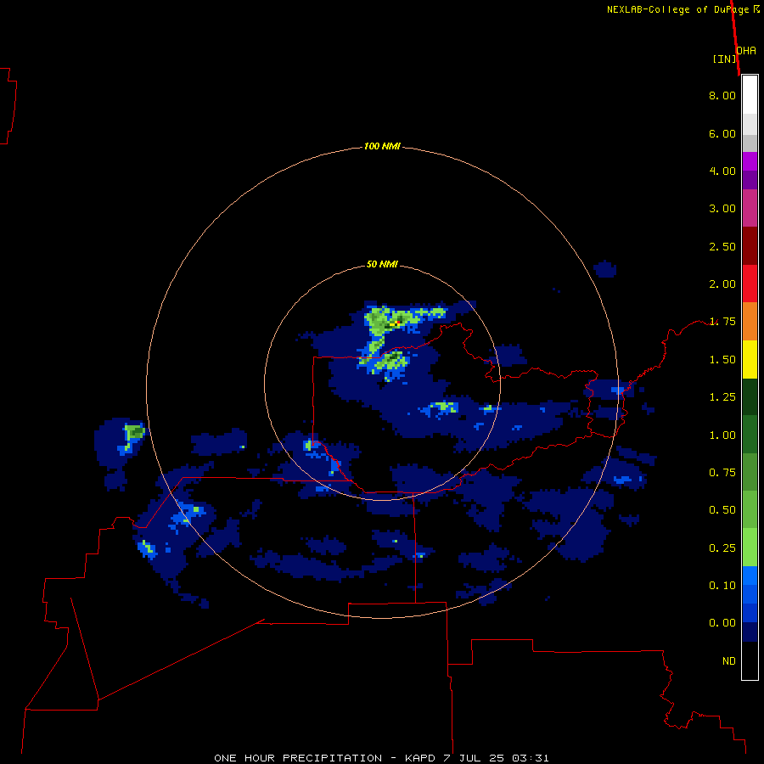Click the One Hour Precipitation title text
This screenshot has height=764, width=764.
(298, 758)
